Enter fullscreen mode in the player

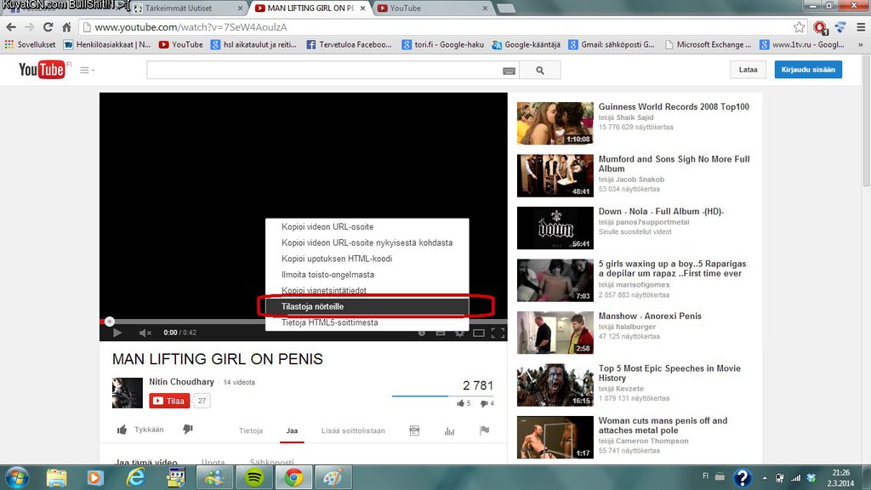click(x=498, y=333)
